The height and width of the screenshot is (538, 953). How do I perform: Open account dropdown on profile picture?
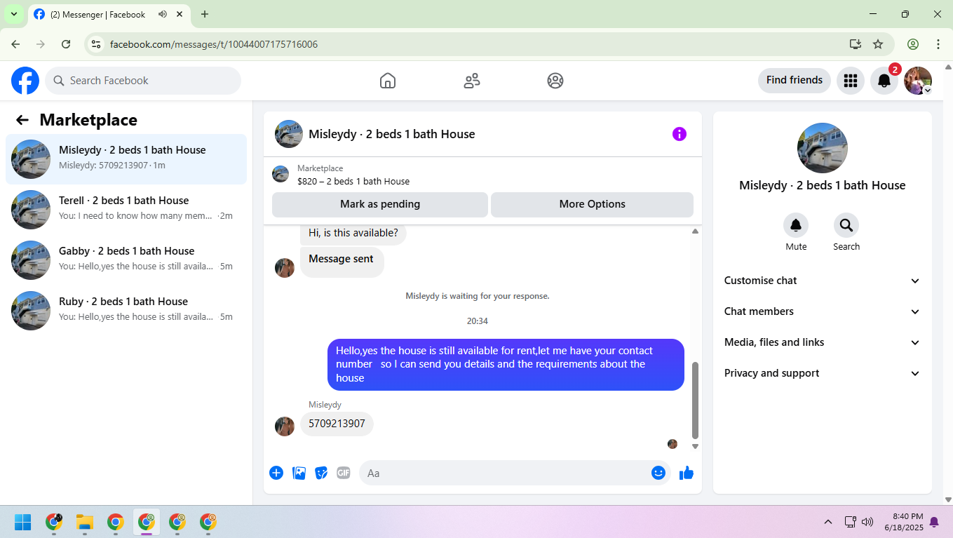927,90
